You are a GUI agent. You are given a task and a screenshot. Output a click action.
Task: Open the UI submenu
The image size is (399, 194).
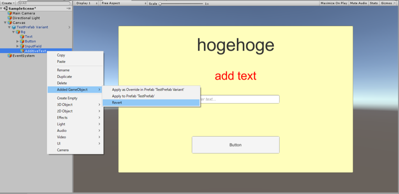point(75,144)
